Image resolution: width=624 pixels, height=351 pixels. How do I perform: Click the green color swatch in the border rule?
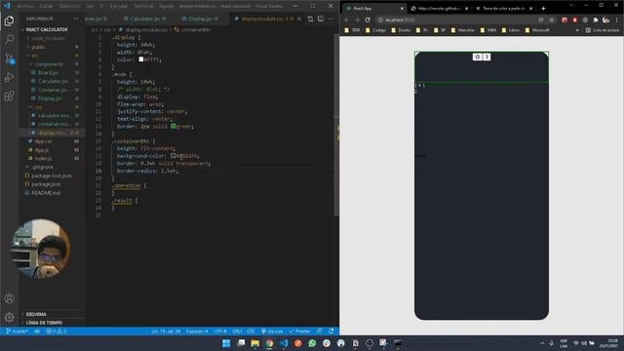(174, 126)
